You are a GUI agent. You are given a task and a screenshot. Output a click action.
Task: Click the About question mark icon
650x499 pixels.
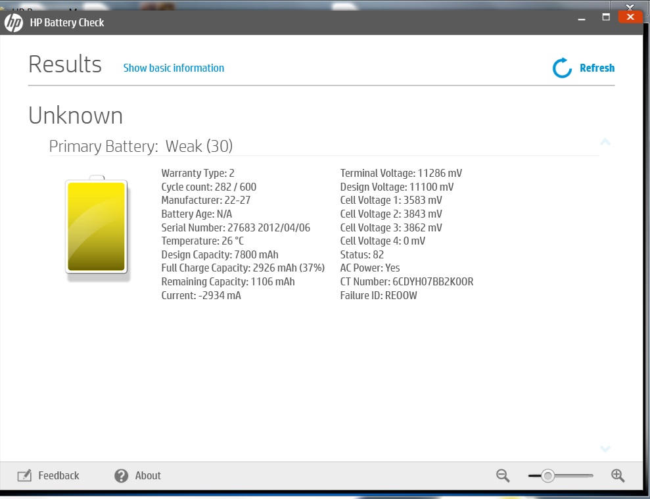click(x=121, y=475)
